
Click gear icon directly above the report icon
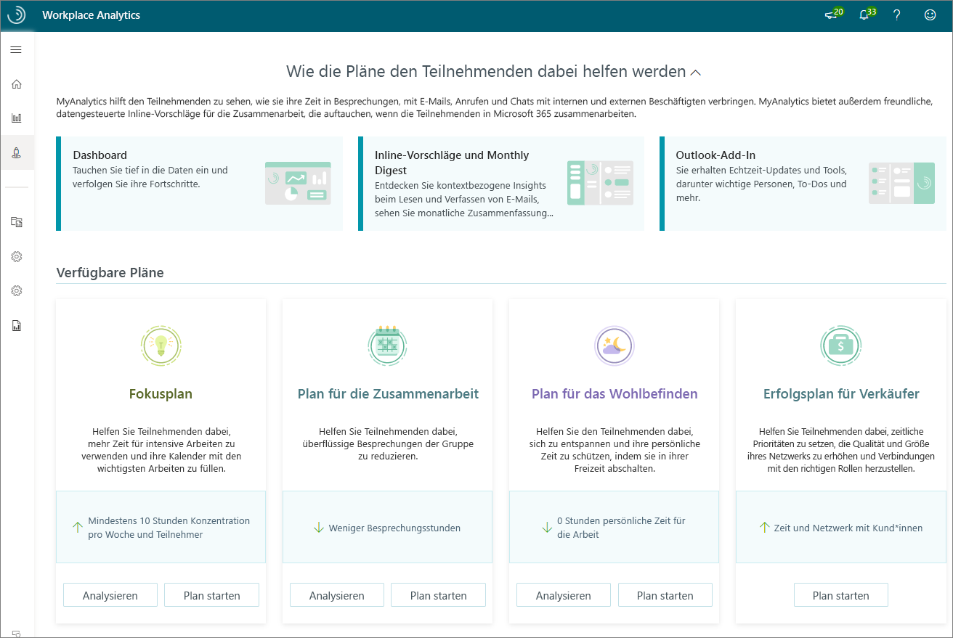click(x=16, y=290)
